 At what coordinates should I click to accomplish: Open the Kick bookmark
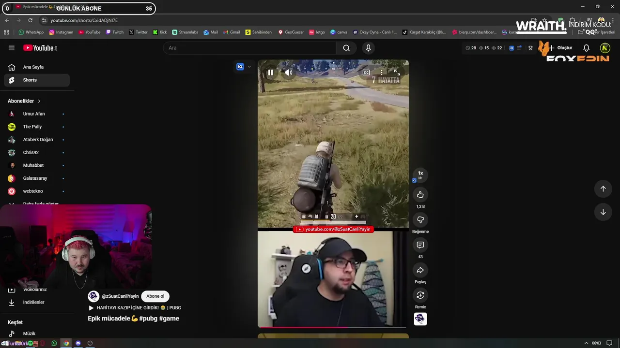click(x=159, y=32)
